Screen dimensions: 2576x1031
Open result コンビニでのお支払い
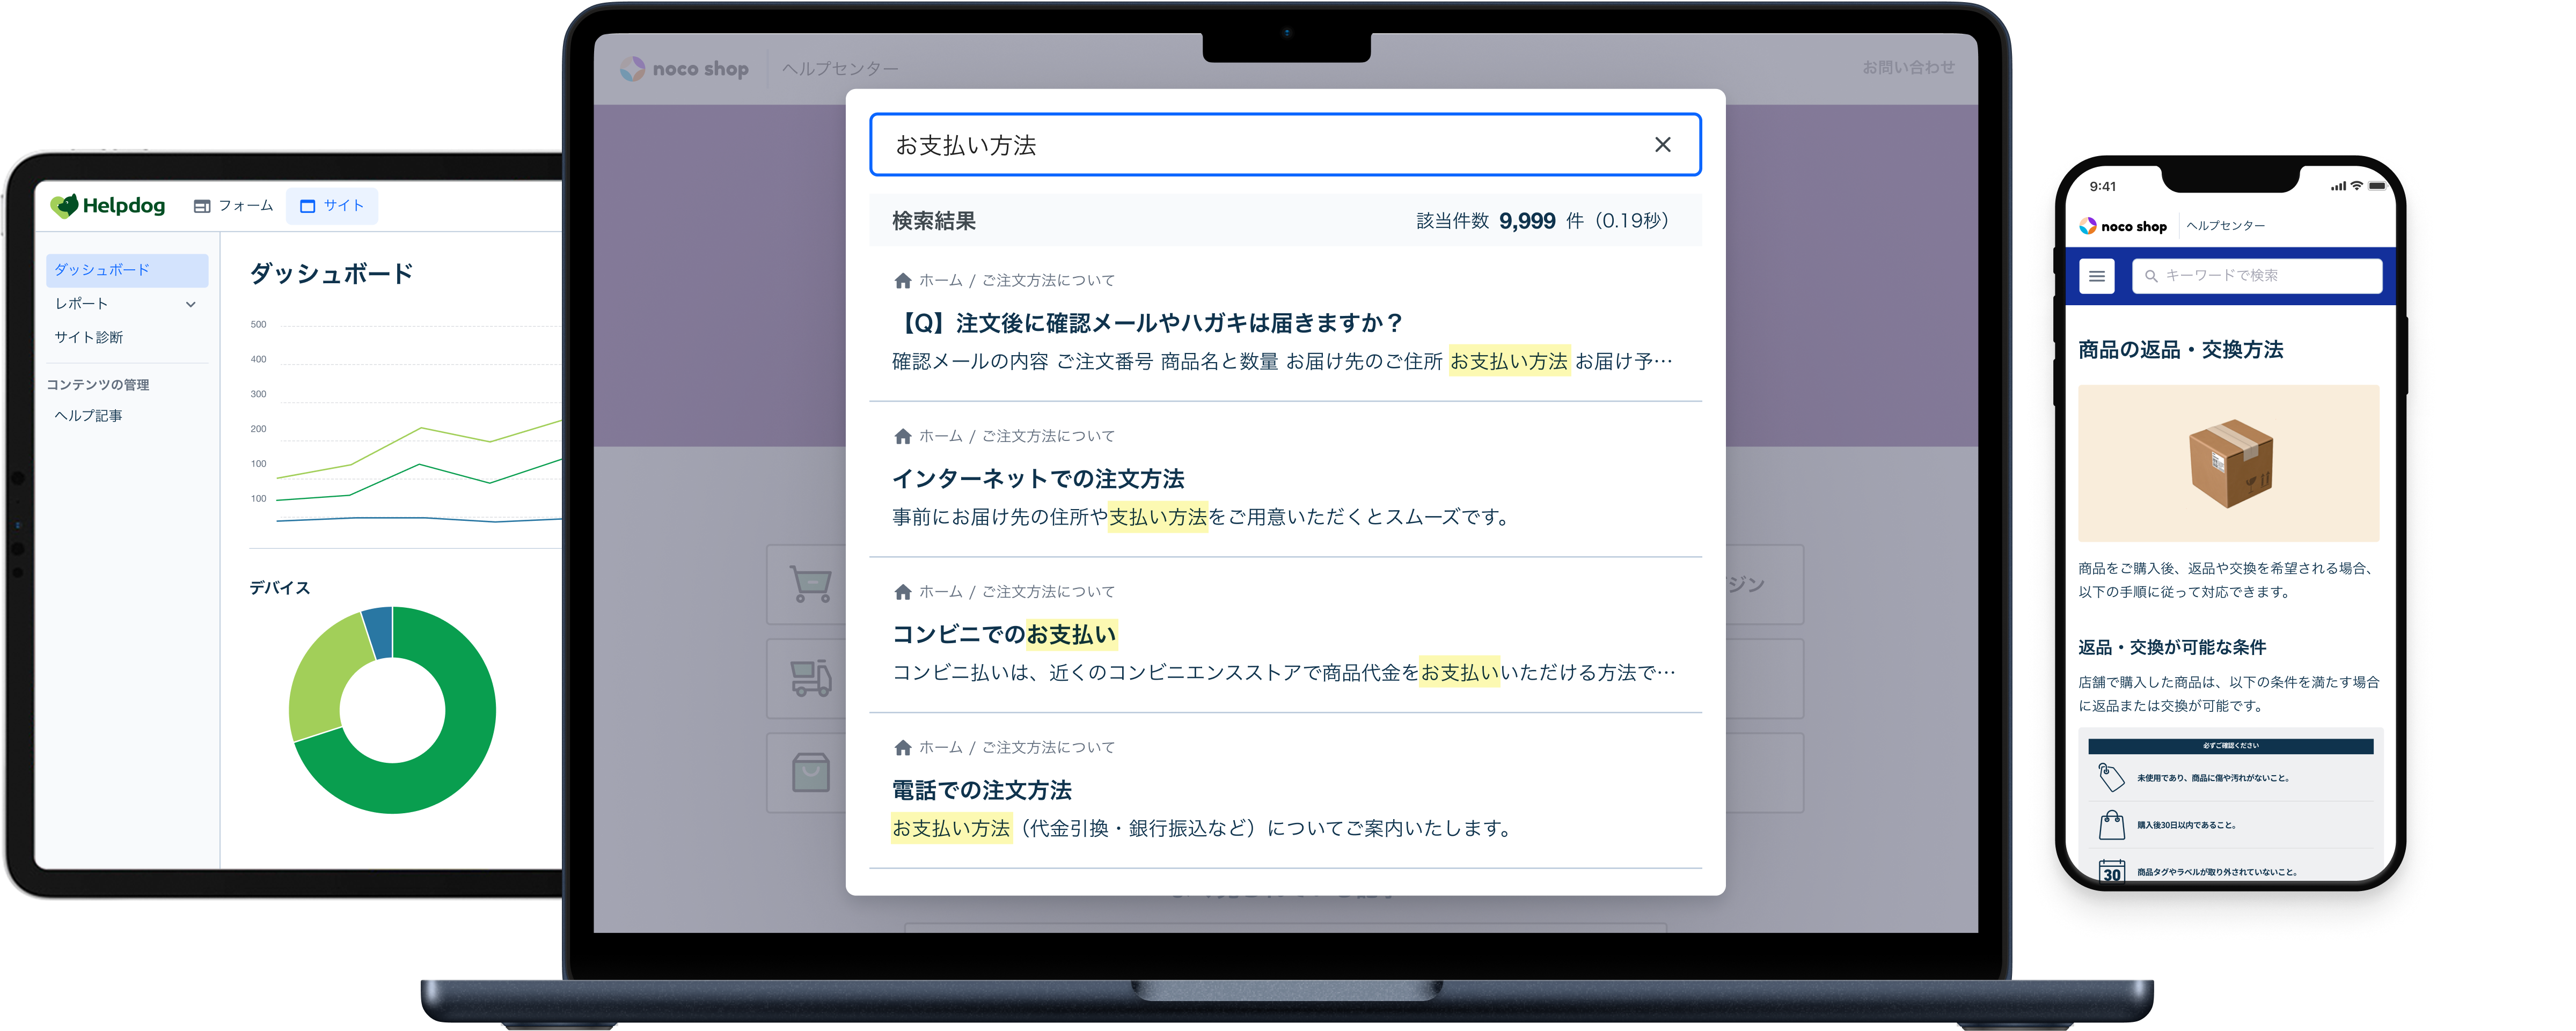[1004, 635]
